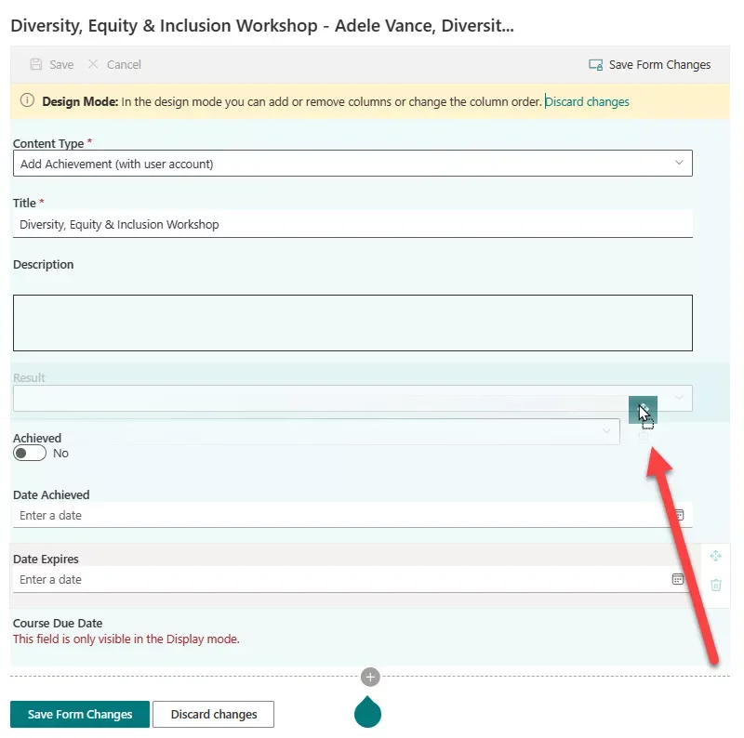Click the plus icon to add a column
The height and width of the screenshot is (738, 744).
click(370, 677)
